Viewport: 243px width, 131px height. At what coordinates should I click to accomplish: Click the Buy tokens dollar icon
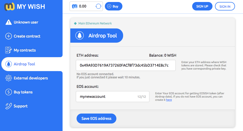(x=9, y=92)
